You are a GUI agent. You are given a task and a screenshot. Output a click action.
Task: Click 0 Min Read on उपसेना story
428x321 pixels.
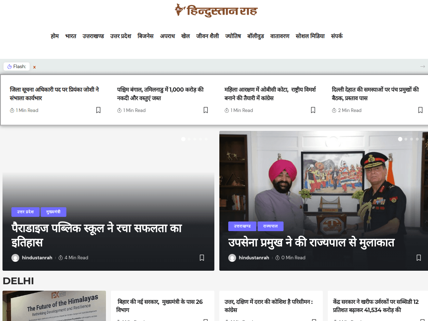click(290, 258)
